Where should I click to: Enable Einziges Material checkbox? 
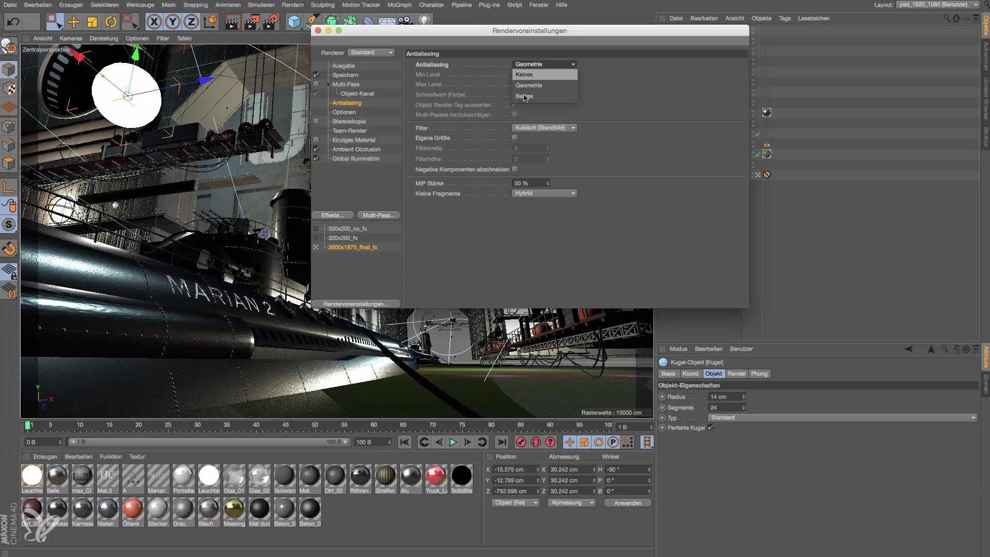pos(316,140)
